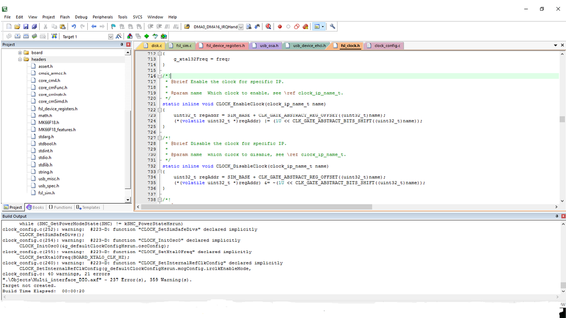Close the Project panel

click(128, 44)
